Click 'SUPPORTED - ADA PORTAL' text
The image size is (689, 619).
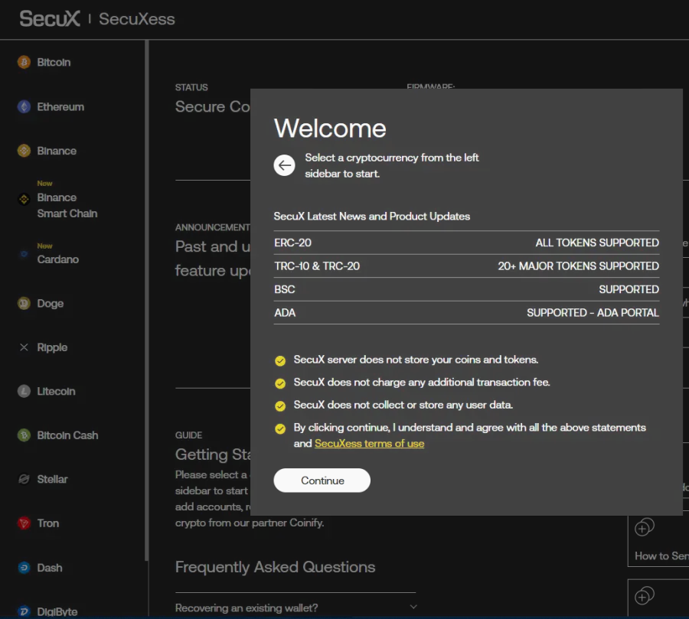click(x=593, y=312)
